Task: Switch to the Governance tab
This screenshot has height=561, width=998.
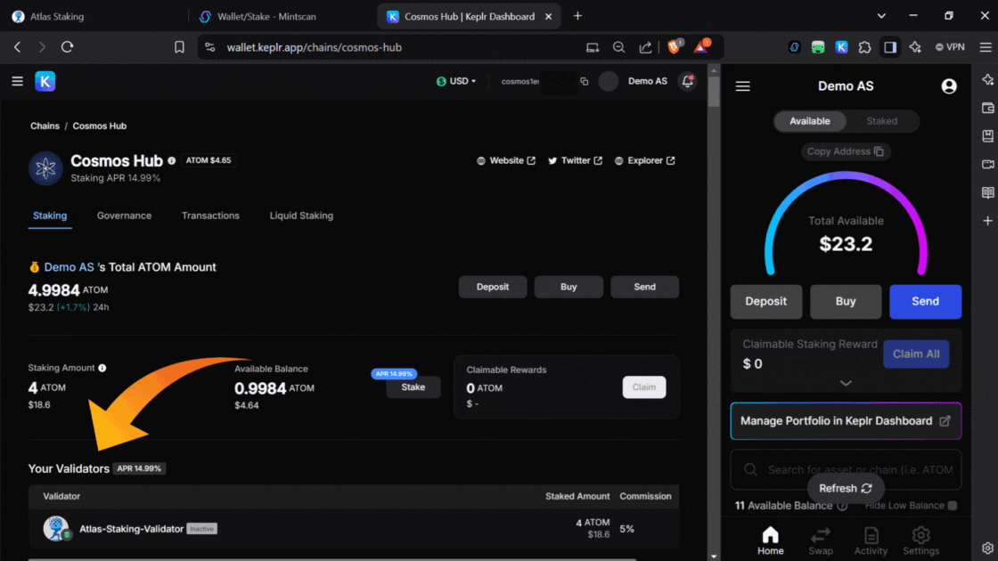Action: [124, 215]
